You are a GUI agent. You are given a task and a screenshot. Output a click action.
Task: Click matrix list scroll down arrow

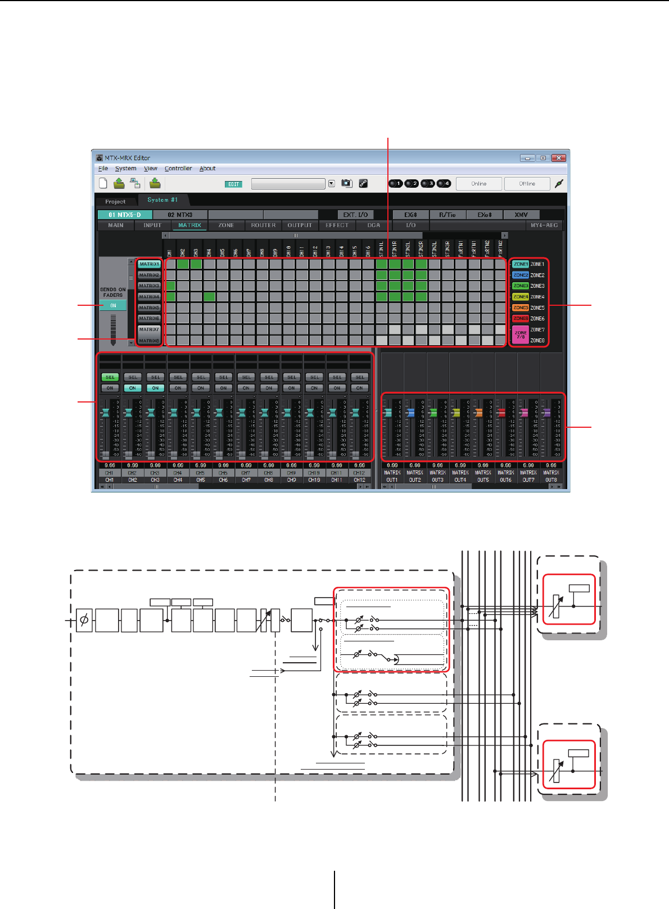(x=132, y=342)
